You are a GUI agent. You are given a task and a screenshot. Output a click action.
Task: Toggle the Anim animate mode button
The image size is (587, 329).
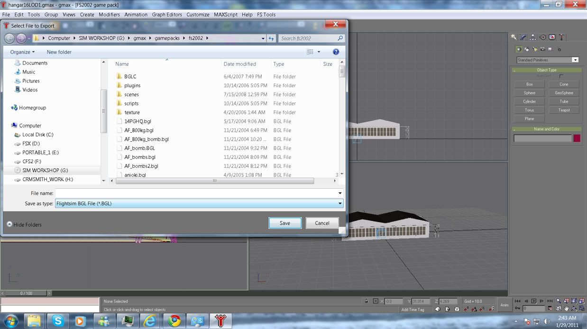(504, 305)
